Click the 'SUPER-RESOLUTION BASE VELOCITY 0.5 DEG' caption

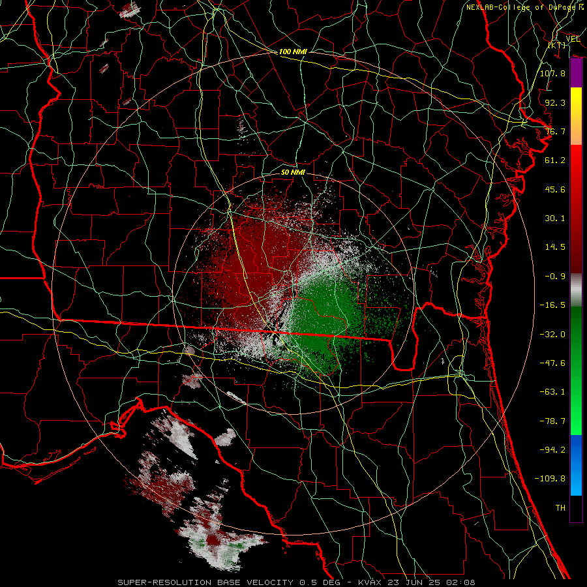(229, 582)
